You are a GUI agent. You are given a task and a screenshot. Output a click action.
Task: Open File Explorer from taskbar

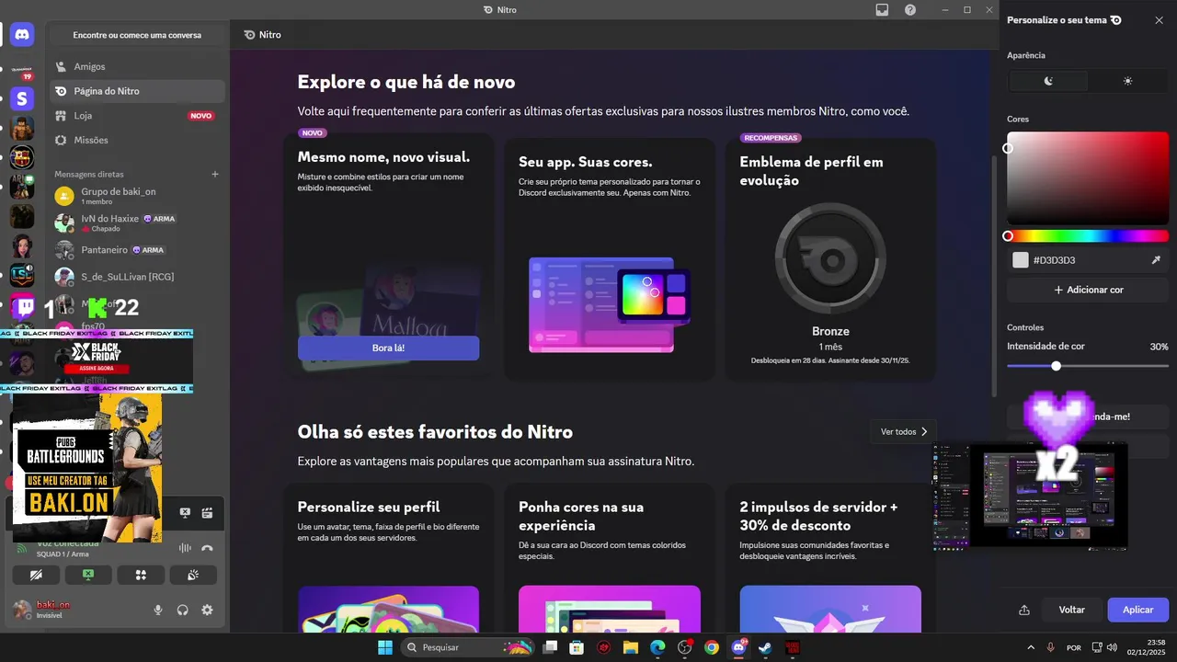coord(631,647)
